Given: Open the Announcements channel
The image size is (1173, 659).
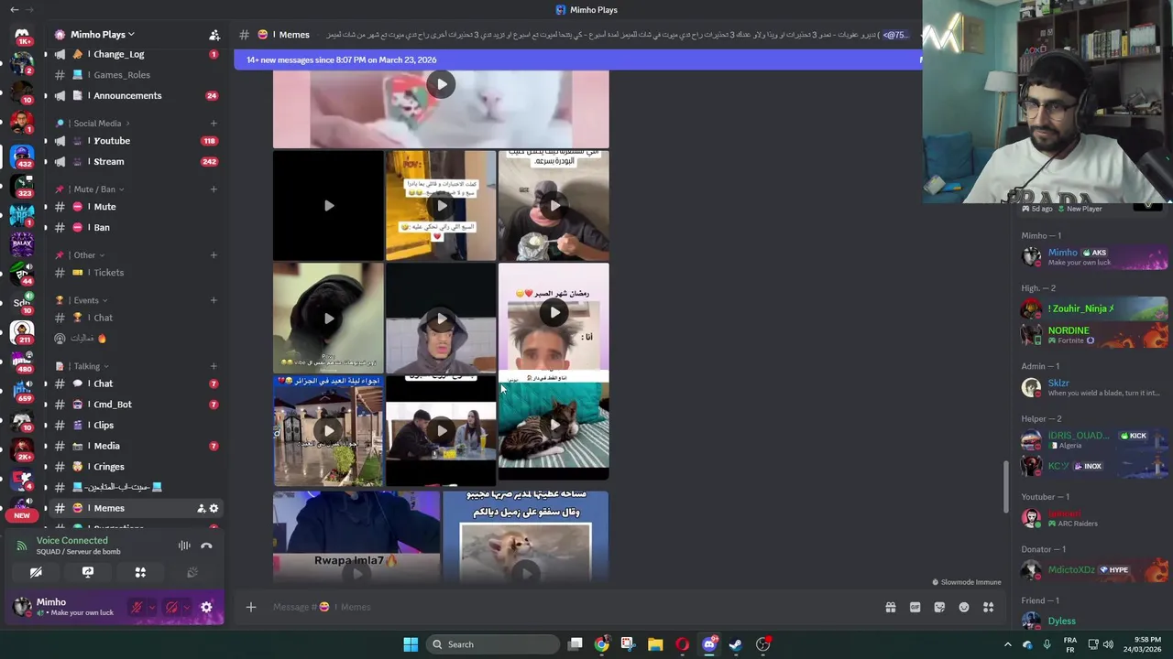Looking at the screenshot, I should (136, 95).
